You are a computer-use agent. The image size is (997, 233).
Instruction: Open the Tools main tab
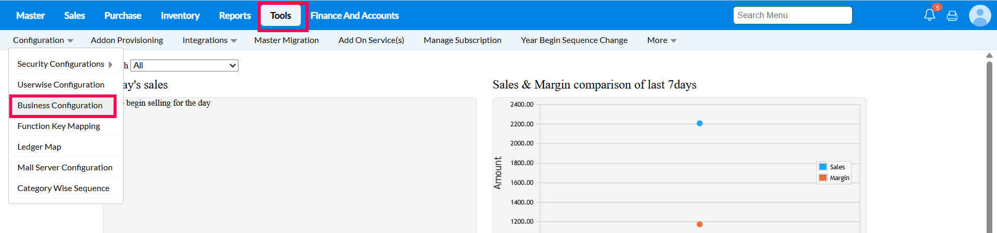pyautogui.click(x=281, y=16)
